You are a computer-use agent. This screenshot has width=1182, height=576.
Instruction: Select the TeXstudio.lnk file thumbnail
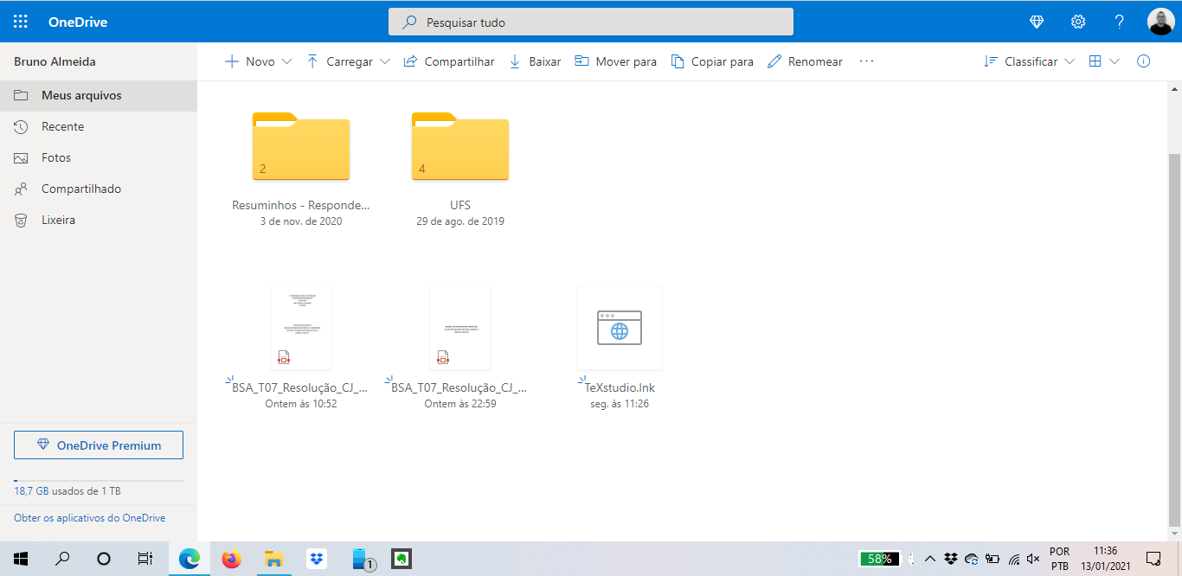(620, 328)
